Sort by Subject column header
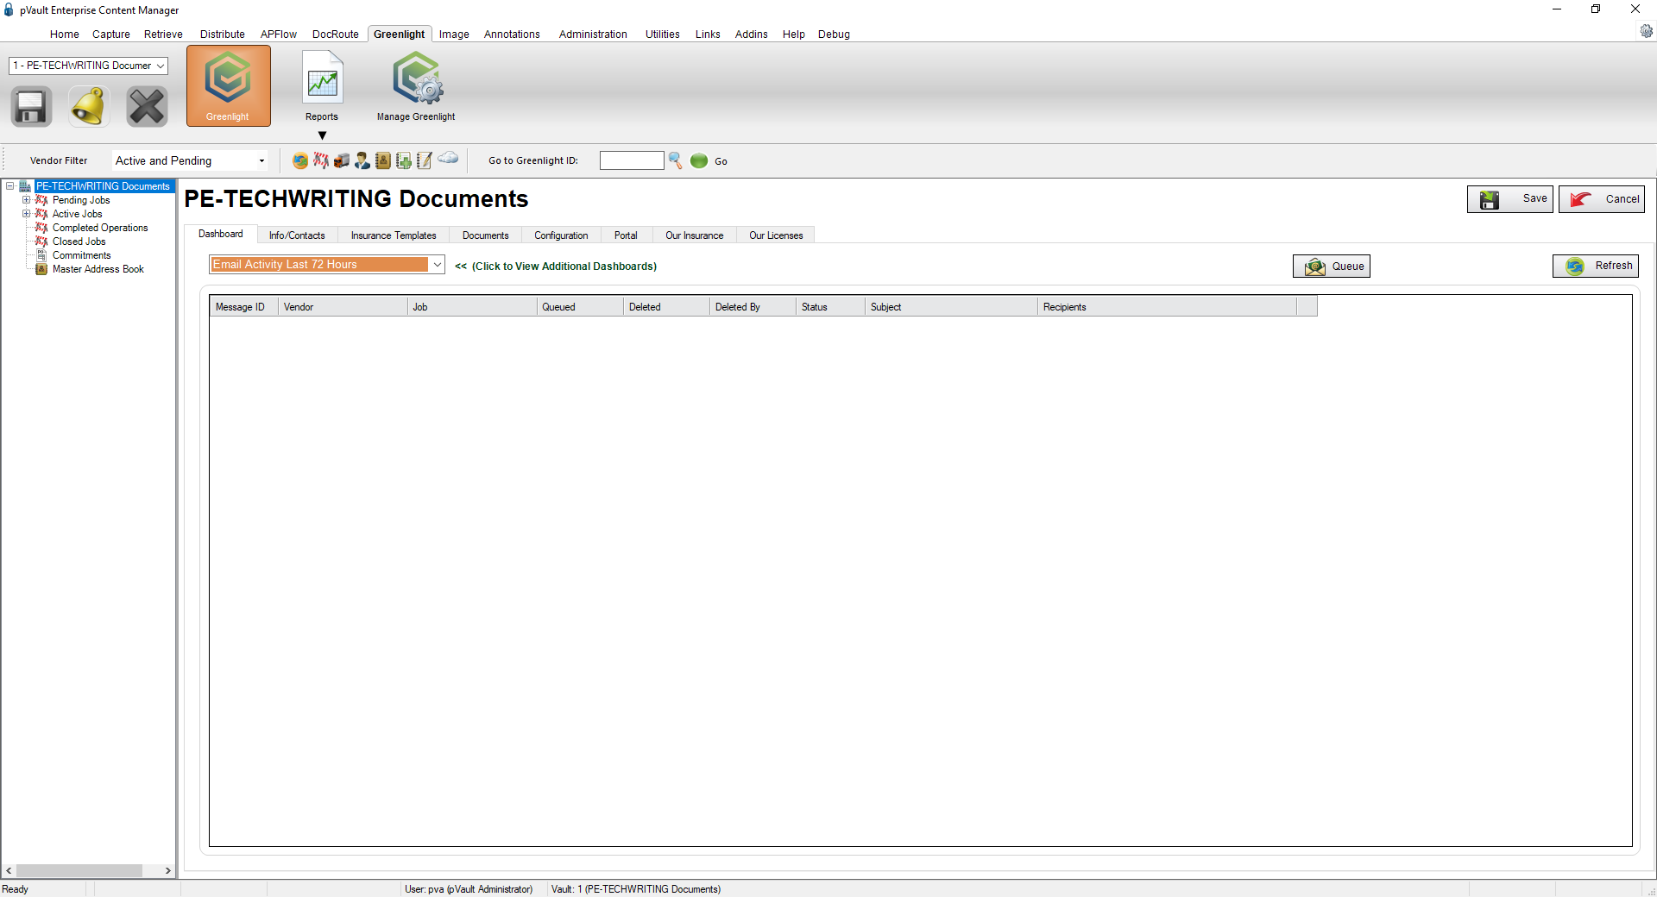1657x897 pixels. 951,307
